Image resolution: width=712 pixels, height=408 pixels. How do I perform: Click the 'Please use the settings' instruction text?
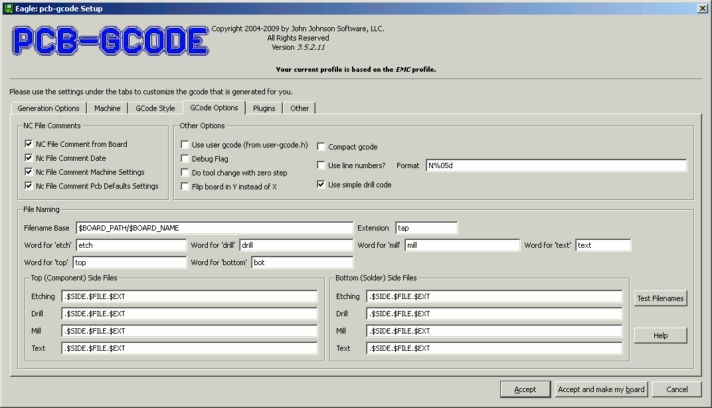151,92
